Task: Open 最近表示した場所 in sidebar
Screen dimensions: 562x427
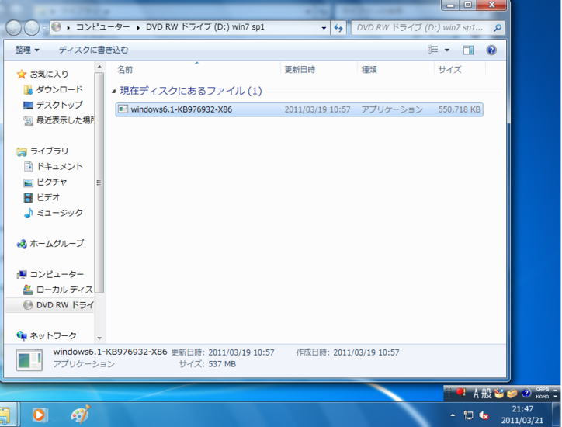Action: [x=60, y=120]
